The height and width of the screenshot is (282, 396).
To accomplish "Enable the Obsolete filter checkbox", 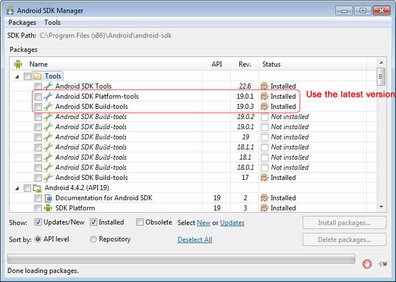I will coord(140,222).
